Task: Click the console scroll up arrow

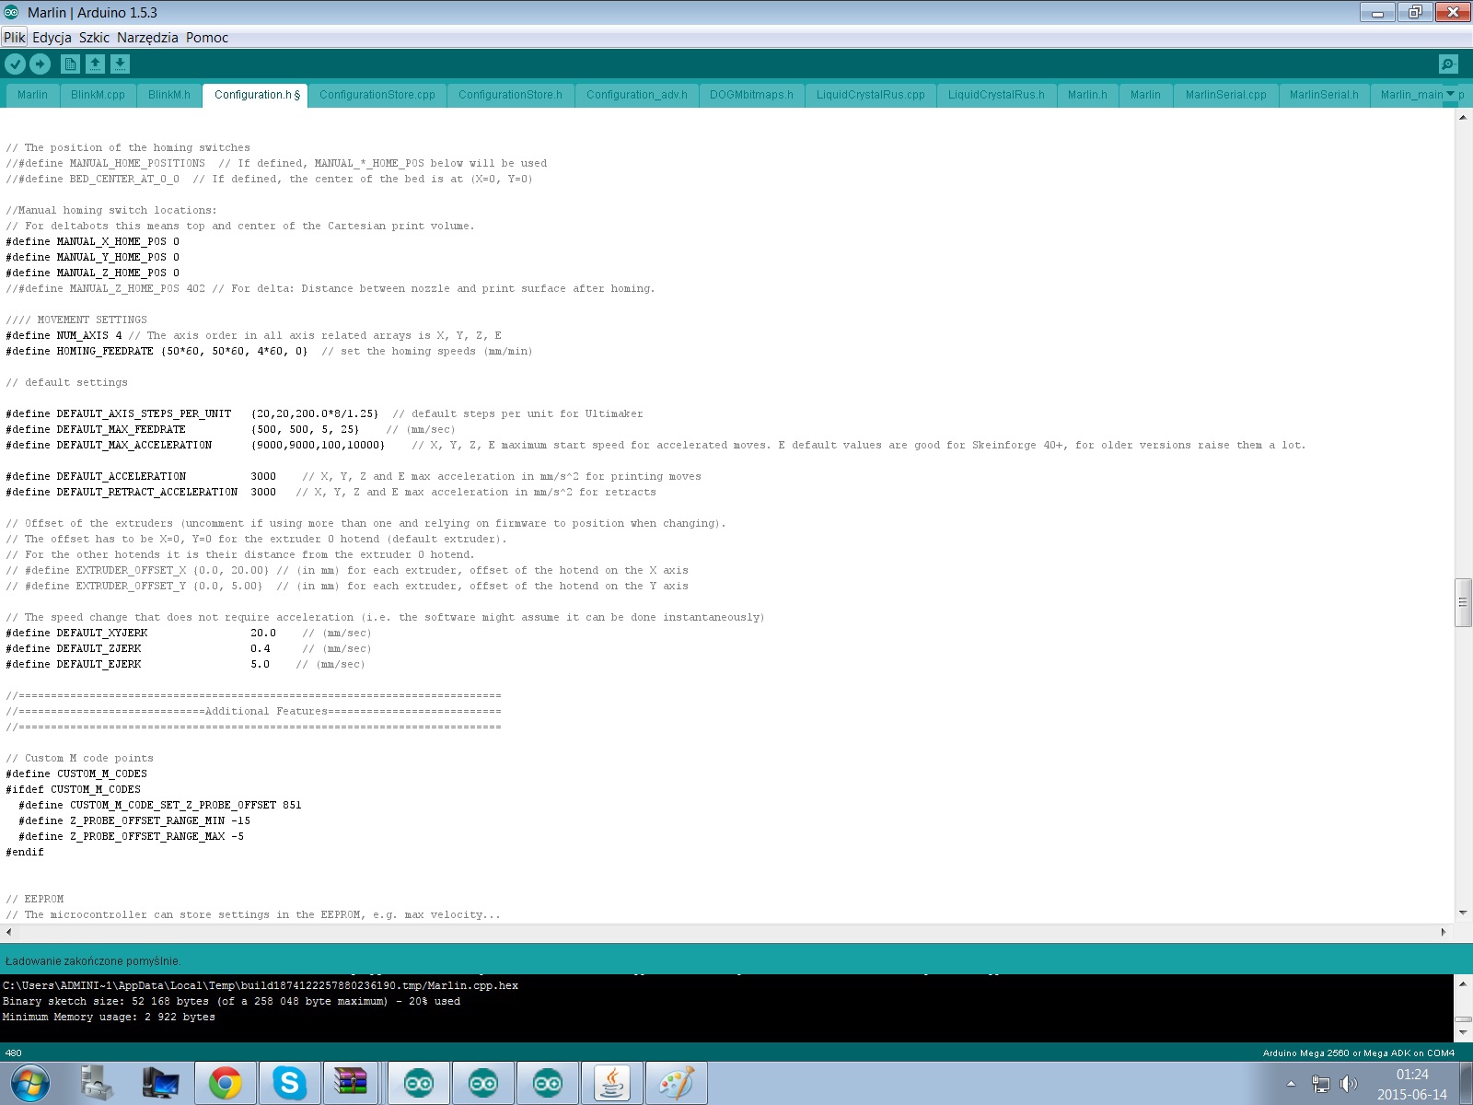Action: click(1463, 984)
